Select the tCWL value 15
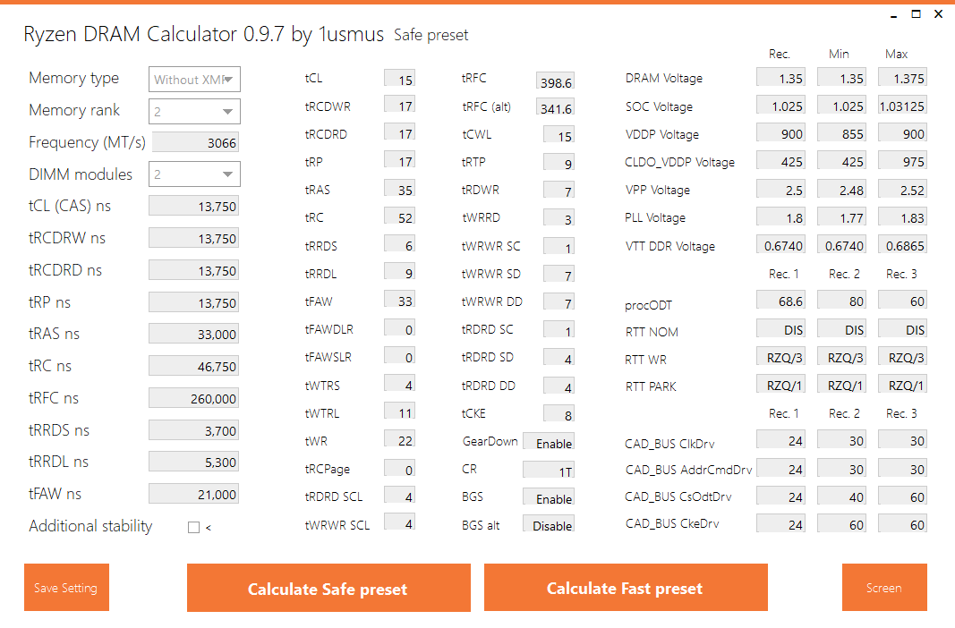Screen dimensions: 955x628 559,135
